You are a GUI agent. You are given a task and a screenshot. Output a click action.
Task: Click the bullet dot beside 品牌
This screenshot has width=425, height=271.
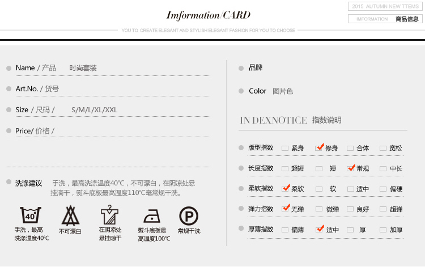coord(241,68)
